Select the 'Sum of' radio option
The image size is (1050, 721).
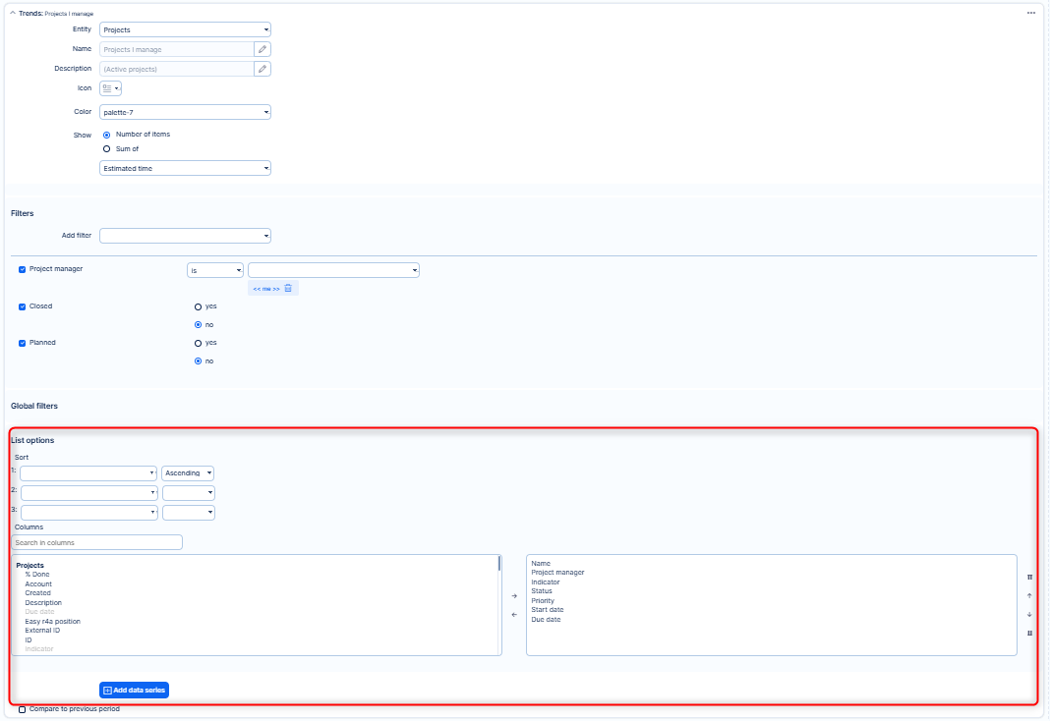tap(106, 149)
